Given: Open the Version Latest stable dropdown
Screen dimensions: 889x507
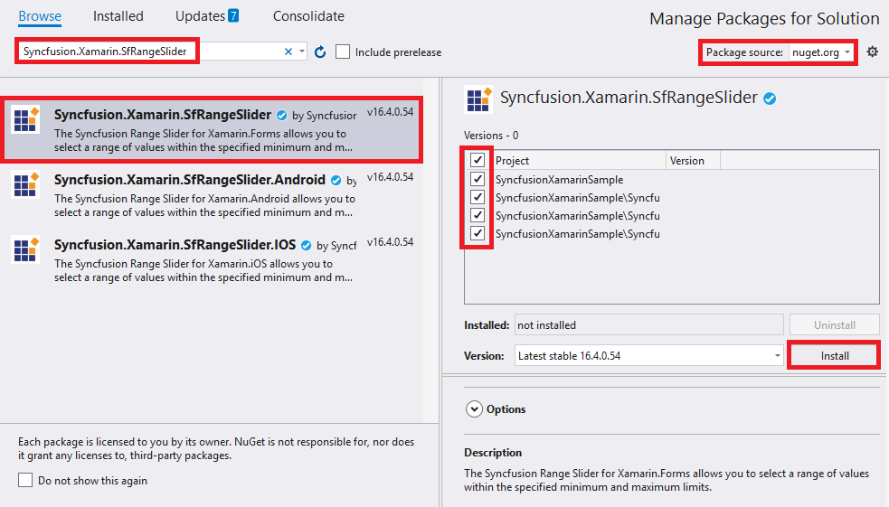Looking at the screenshot, I should coord(648,356).
